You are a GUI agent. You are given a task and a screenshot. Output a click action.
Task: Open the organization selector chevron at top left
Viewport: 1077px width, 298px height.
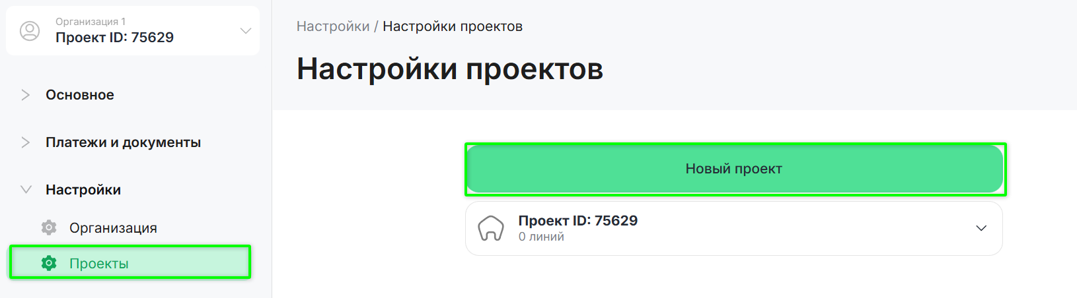coord(245,31)
